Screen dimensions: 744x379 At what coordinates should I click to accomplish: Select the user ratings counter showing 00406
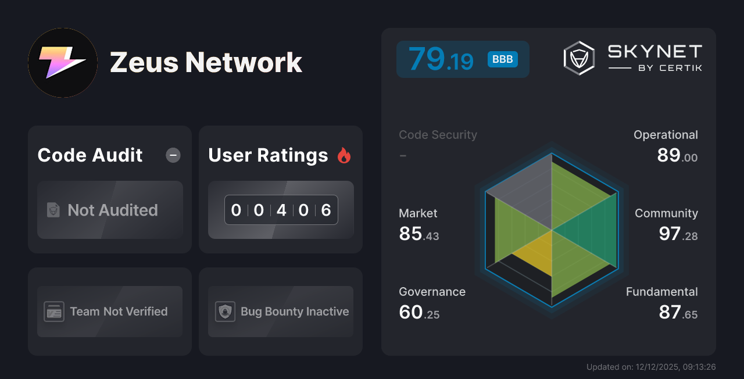(x=281, y=210)
